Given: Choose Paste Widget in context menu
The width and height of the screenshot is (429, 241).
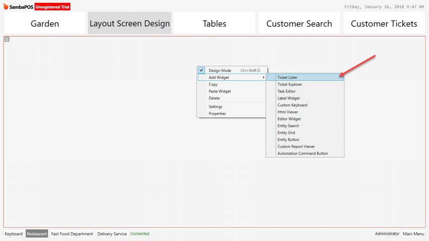Looking at the screenshot, I should click(x=232, y=91).
